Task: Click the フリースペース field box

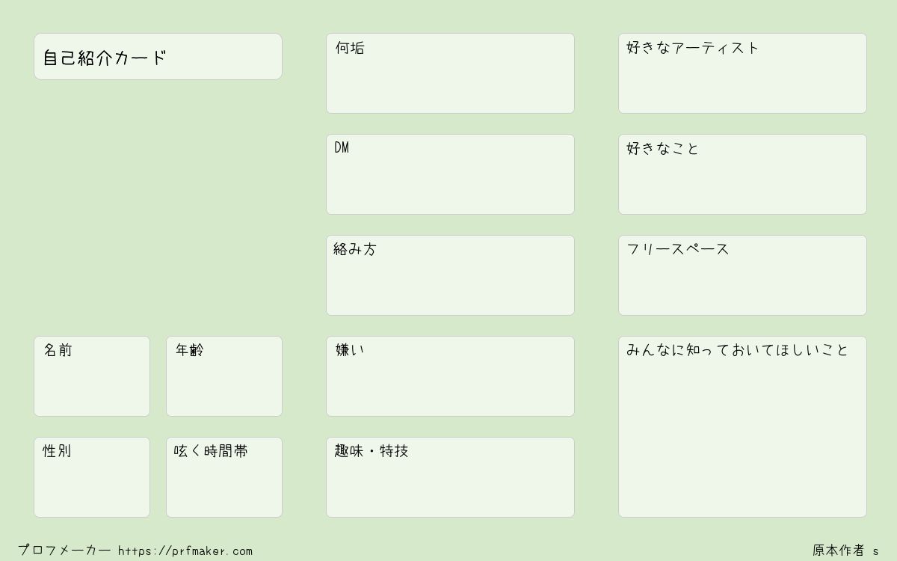Action: [742, 275]
